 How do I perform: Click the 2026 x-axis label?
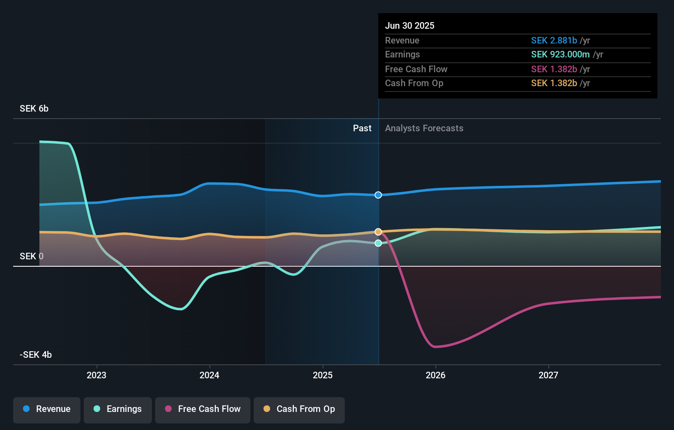(436, 375)
